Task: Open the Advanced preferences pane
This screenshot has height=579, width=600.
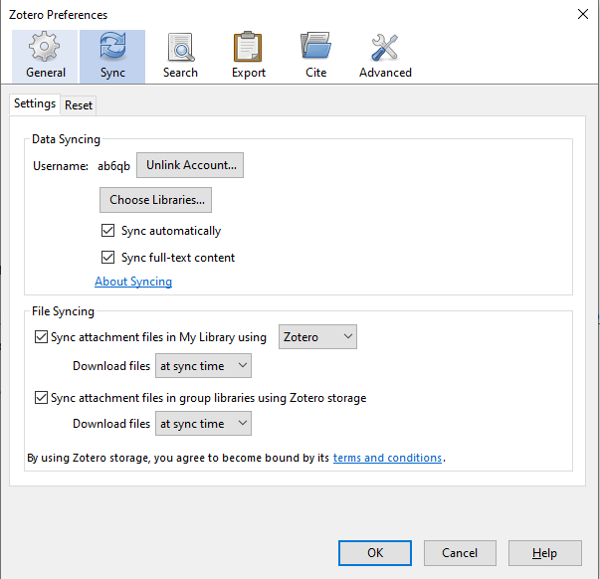Action: pyautogui.click(x=385, y=57)
